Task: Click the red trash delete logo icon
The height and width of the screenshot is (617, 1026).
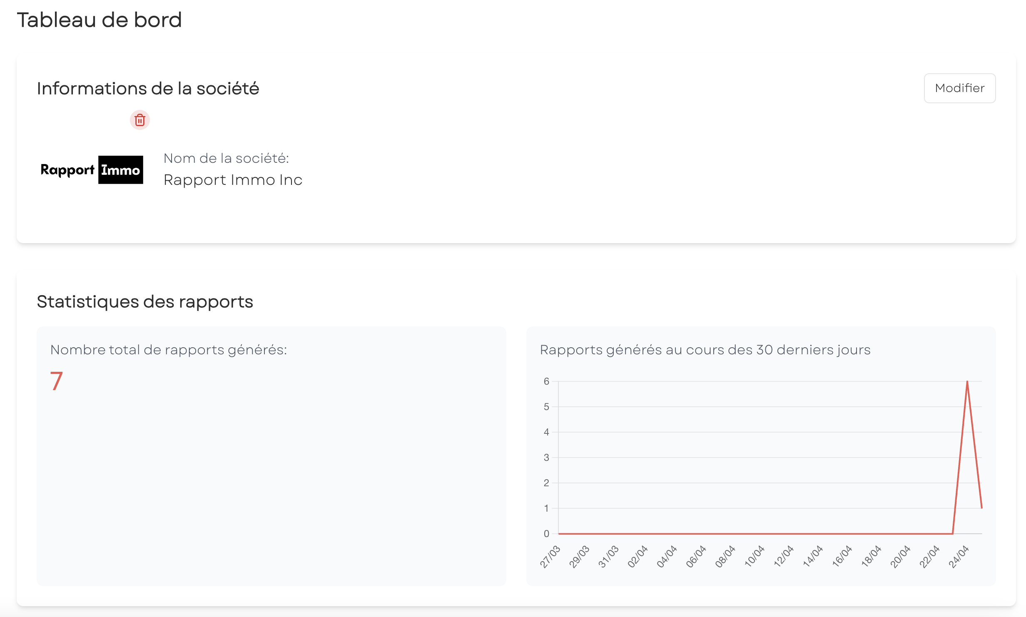Action: coord(140,120)
